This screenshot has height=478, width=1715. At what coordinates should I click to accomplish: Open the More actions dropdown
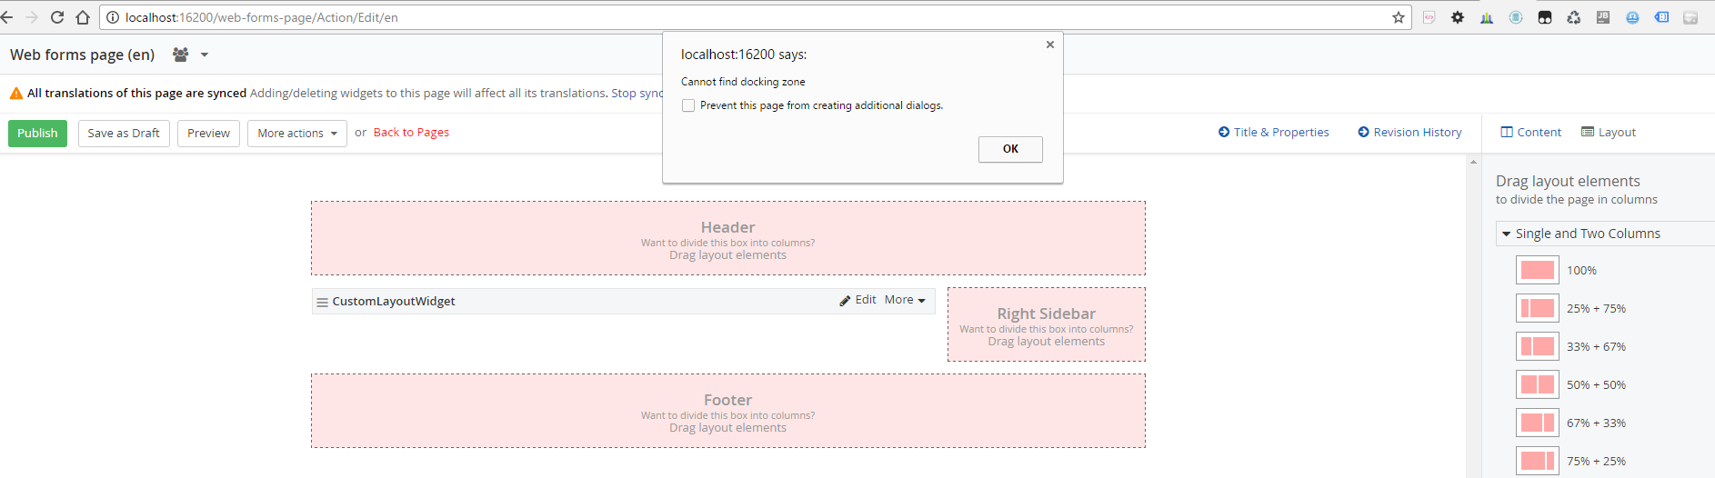(x=296, y=134)
